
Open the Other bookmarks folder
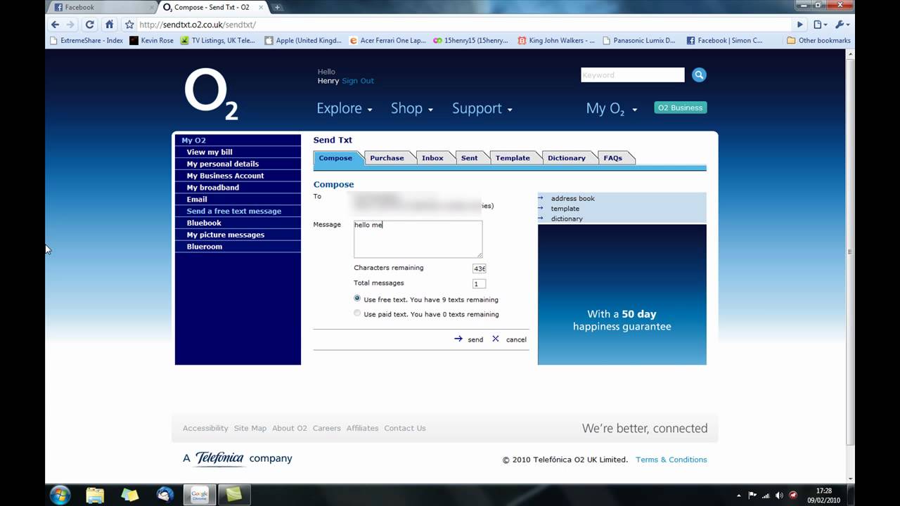818,41
